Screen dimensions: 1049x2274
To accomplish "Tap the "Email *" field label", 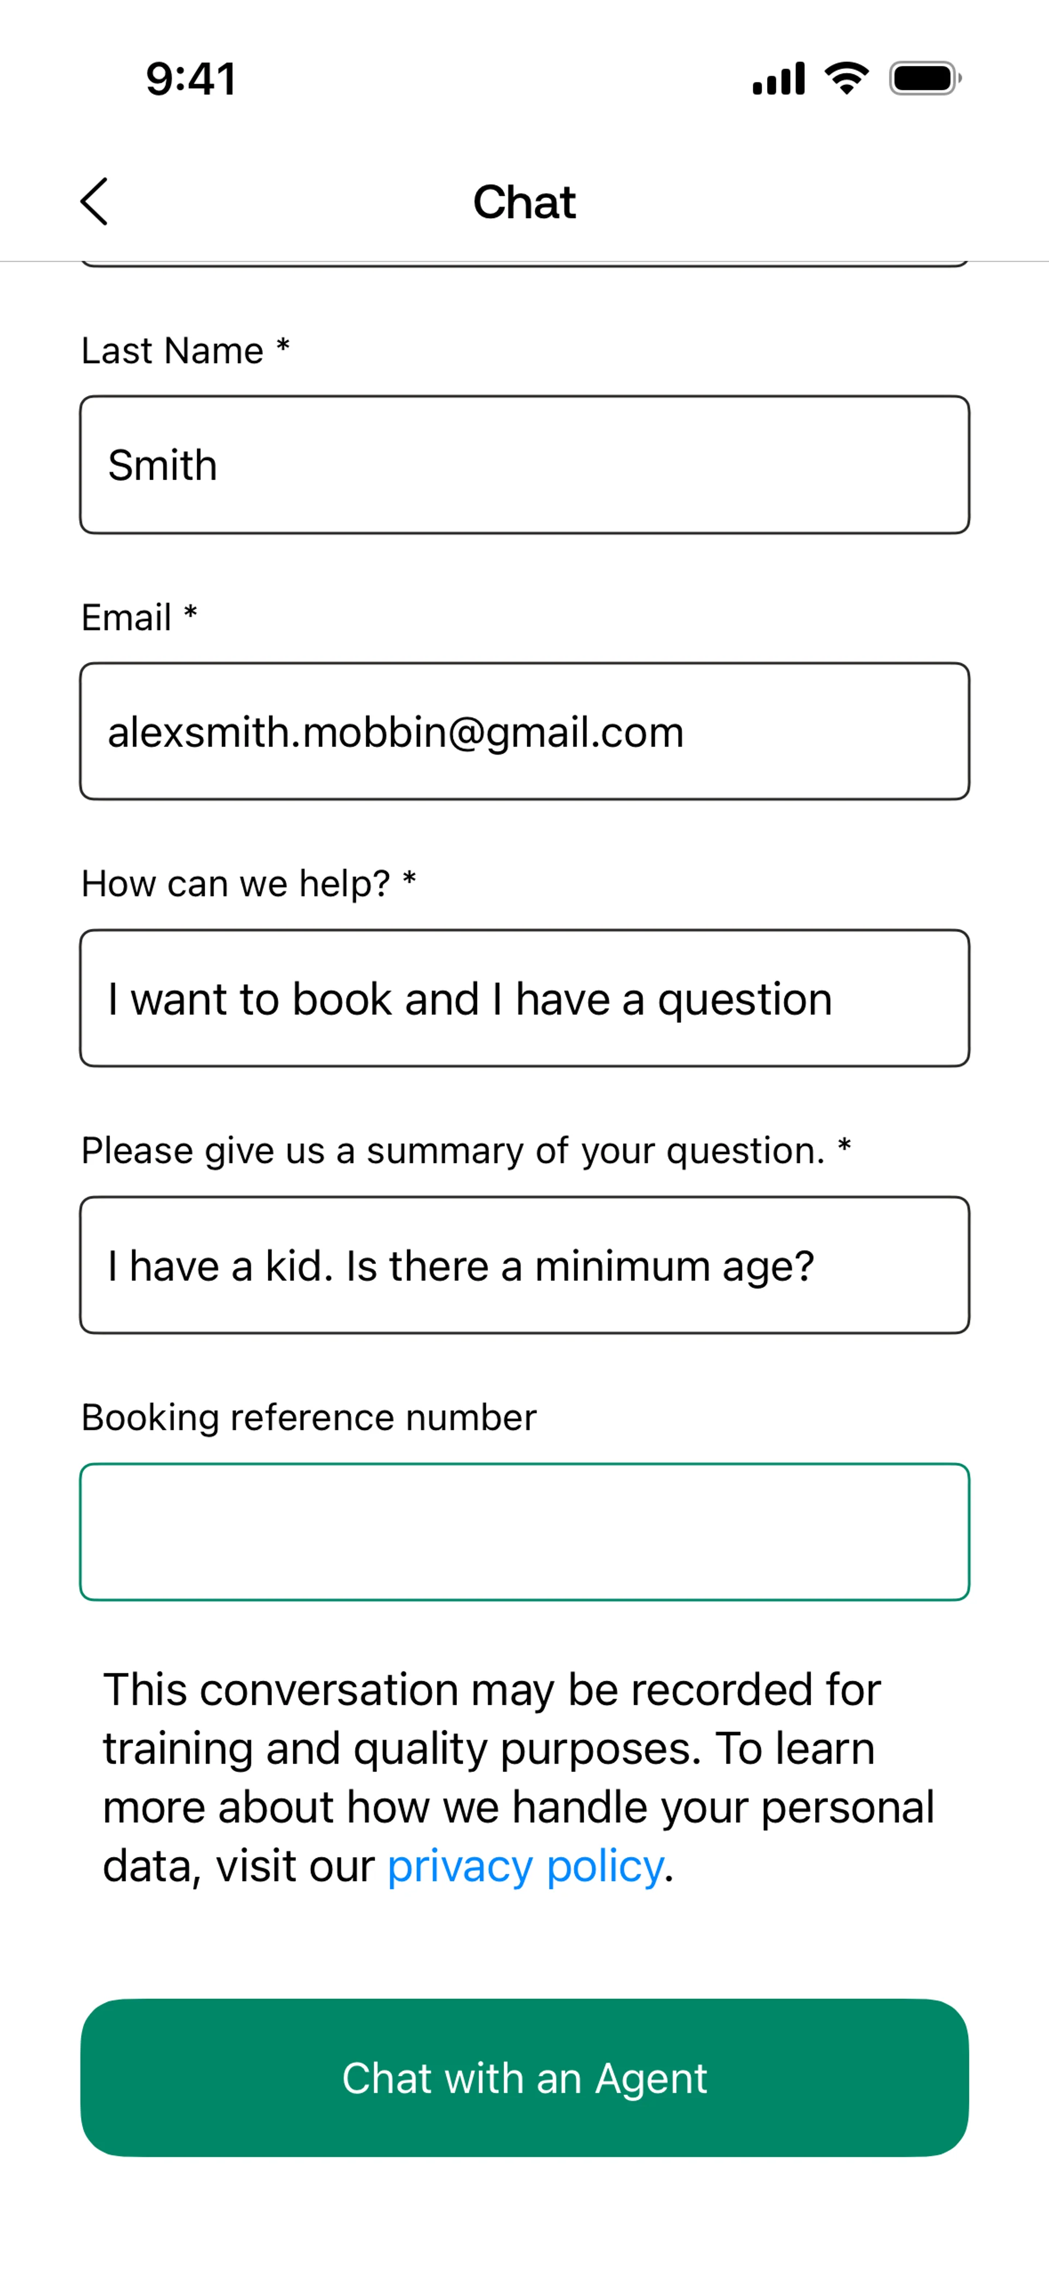I will coord(139,617).
